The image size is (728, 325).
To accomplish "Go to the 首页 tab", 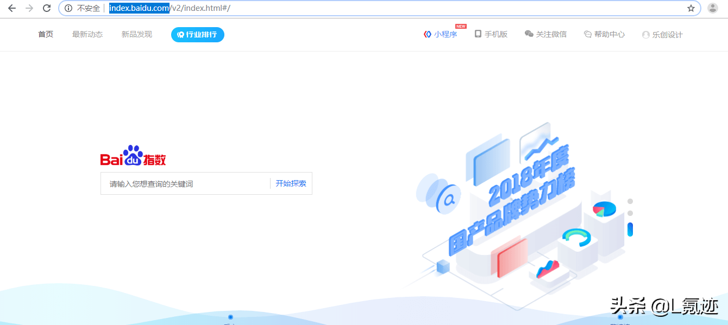I will [46, 34].
